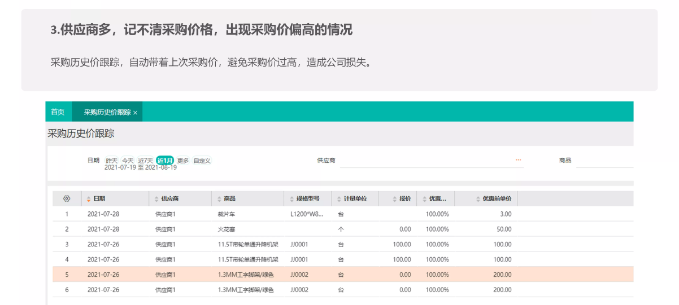Focus the 商品 filter input field

pos(604,161)
